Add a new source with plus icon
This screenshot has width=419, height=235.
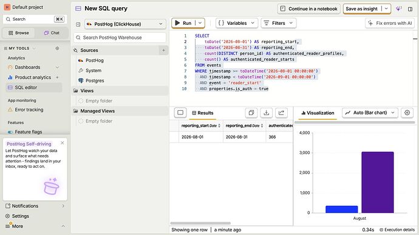point(163,50)
